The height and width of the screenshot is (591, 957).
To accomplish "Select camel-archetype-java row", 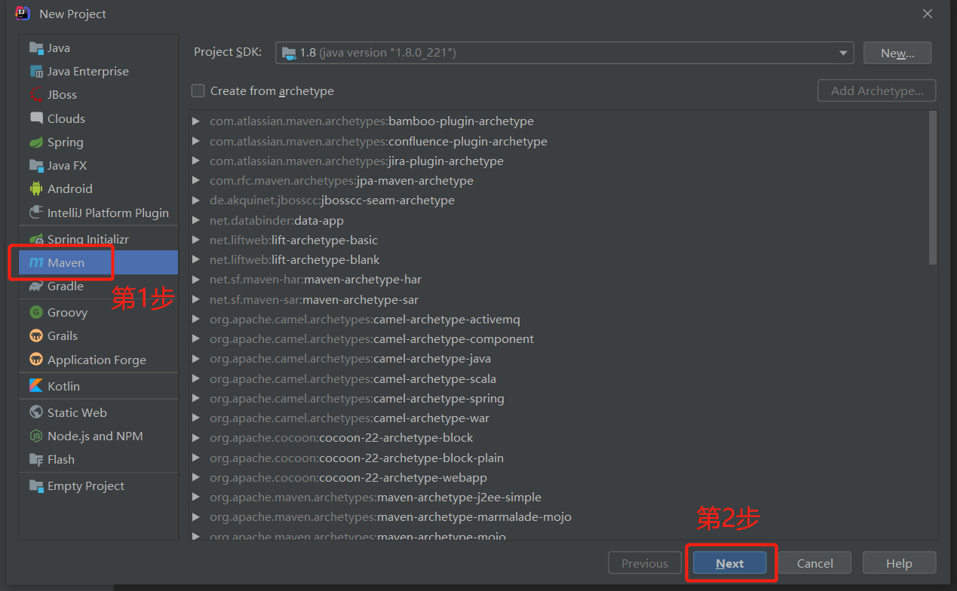I will 558,359.
